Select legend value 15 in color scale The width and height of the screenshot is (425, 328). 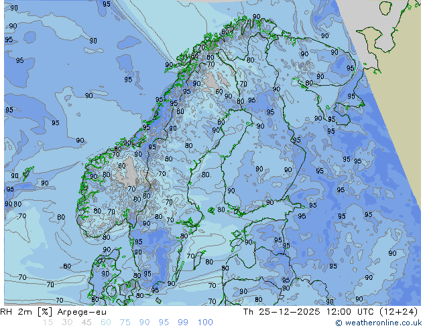tap(48, 323)
